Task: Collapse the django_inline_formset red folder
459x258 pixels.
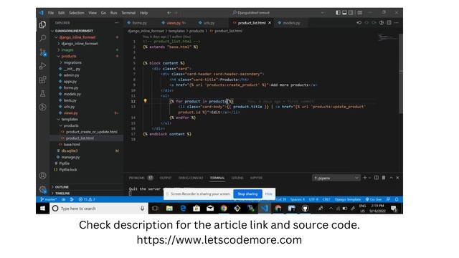Action: pyautogui.click(x=77, y=37)
